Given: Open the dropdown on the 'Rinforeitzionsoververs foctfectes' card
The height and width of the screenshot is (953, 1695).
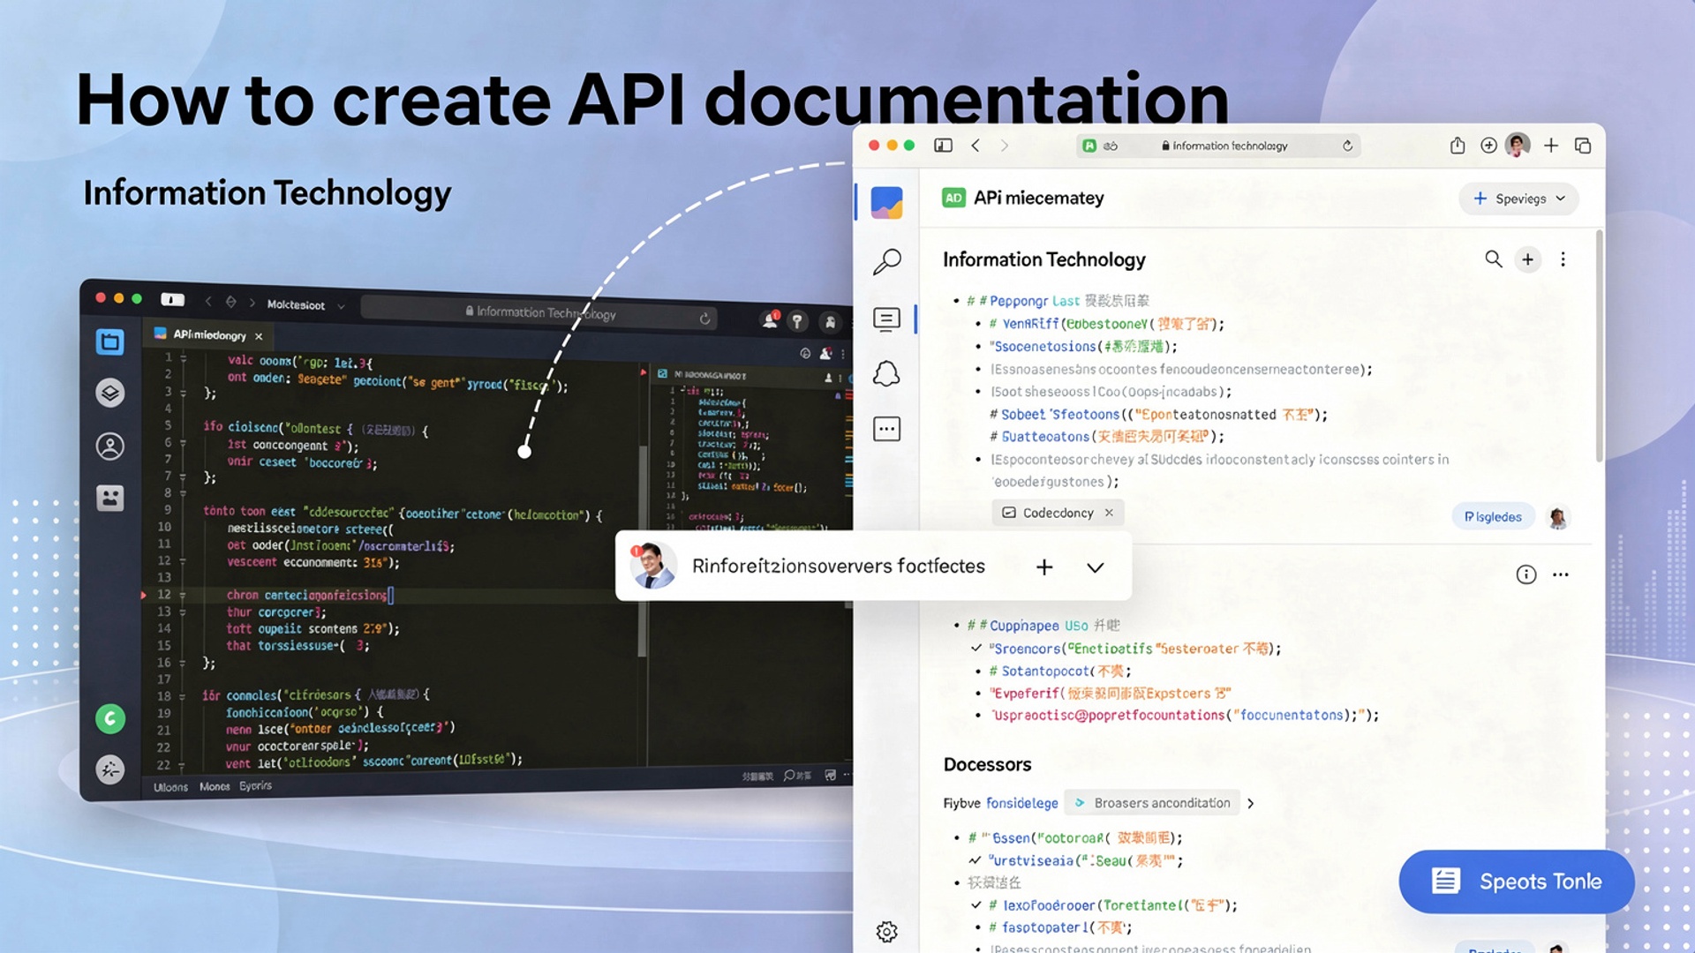Looking at the screenshot, I should coord(1095,567).
